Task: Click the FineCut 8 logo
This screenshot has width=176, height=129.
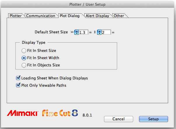Action: 60,113
